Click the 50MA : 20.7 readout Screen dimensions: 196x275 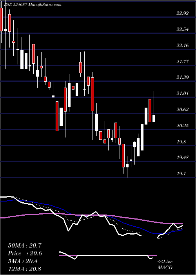(25, 246)
